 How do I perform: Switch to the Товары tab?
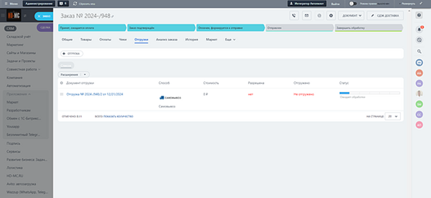(86, 40)
